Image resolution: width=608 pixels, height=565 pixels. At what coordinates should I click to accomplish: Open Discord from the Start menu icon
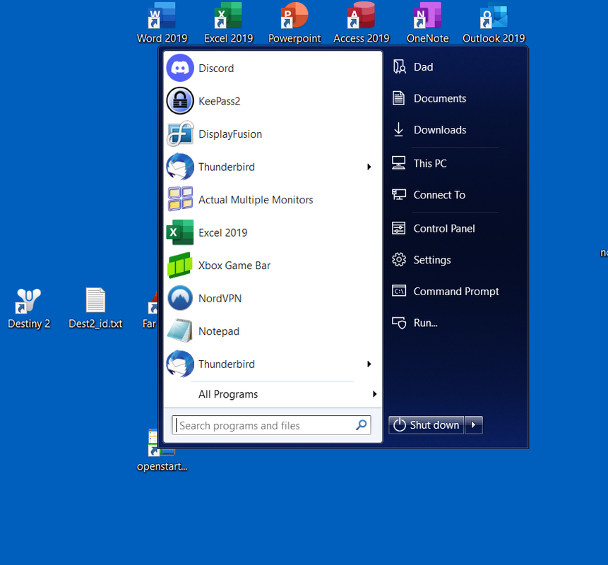180,68
